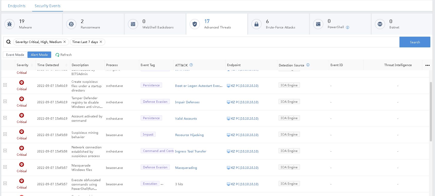
Task: Click the blue Search button
Action: [x=415, y=42]
